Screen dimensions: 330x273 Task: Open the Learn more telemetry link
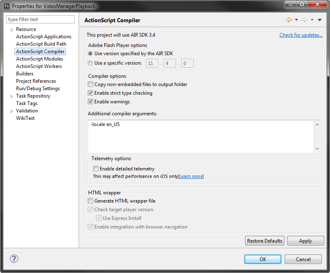[191, 176]
